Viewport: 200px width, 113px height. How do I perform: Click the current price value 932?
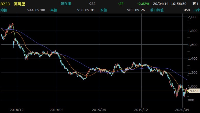[92, 4]
